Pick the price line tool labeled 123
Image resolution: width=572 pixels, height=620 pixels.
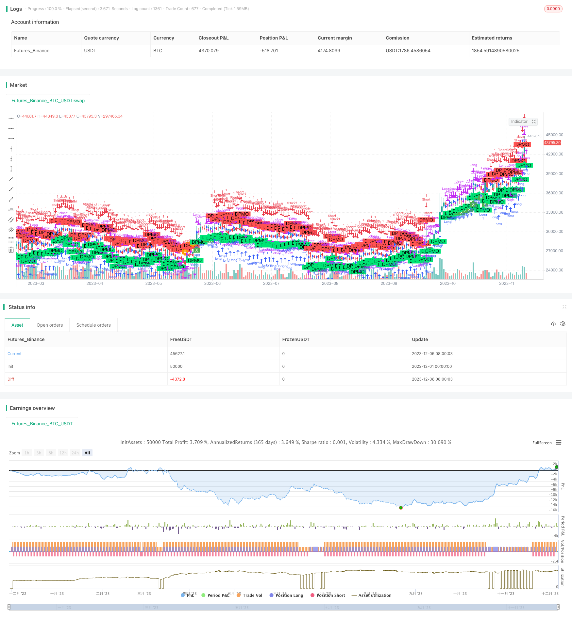click(11, 209)
